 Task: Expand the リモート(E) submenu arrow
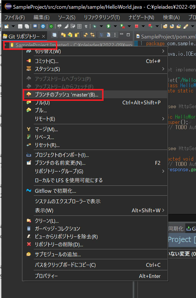click(163, 119)
